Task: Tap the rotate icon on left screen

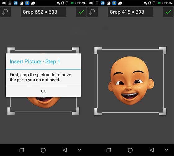Action: (x=6, y=12)
